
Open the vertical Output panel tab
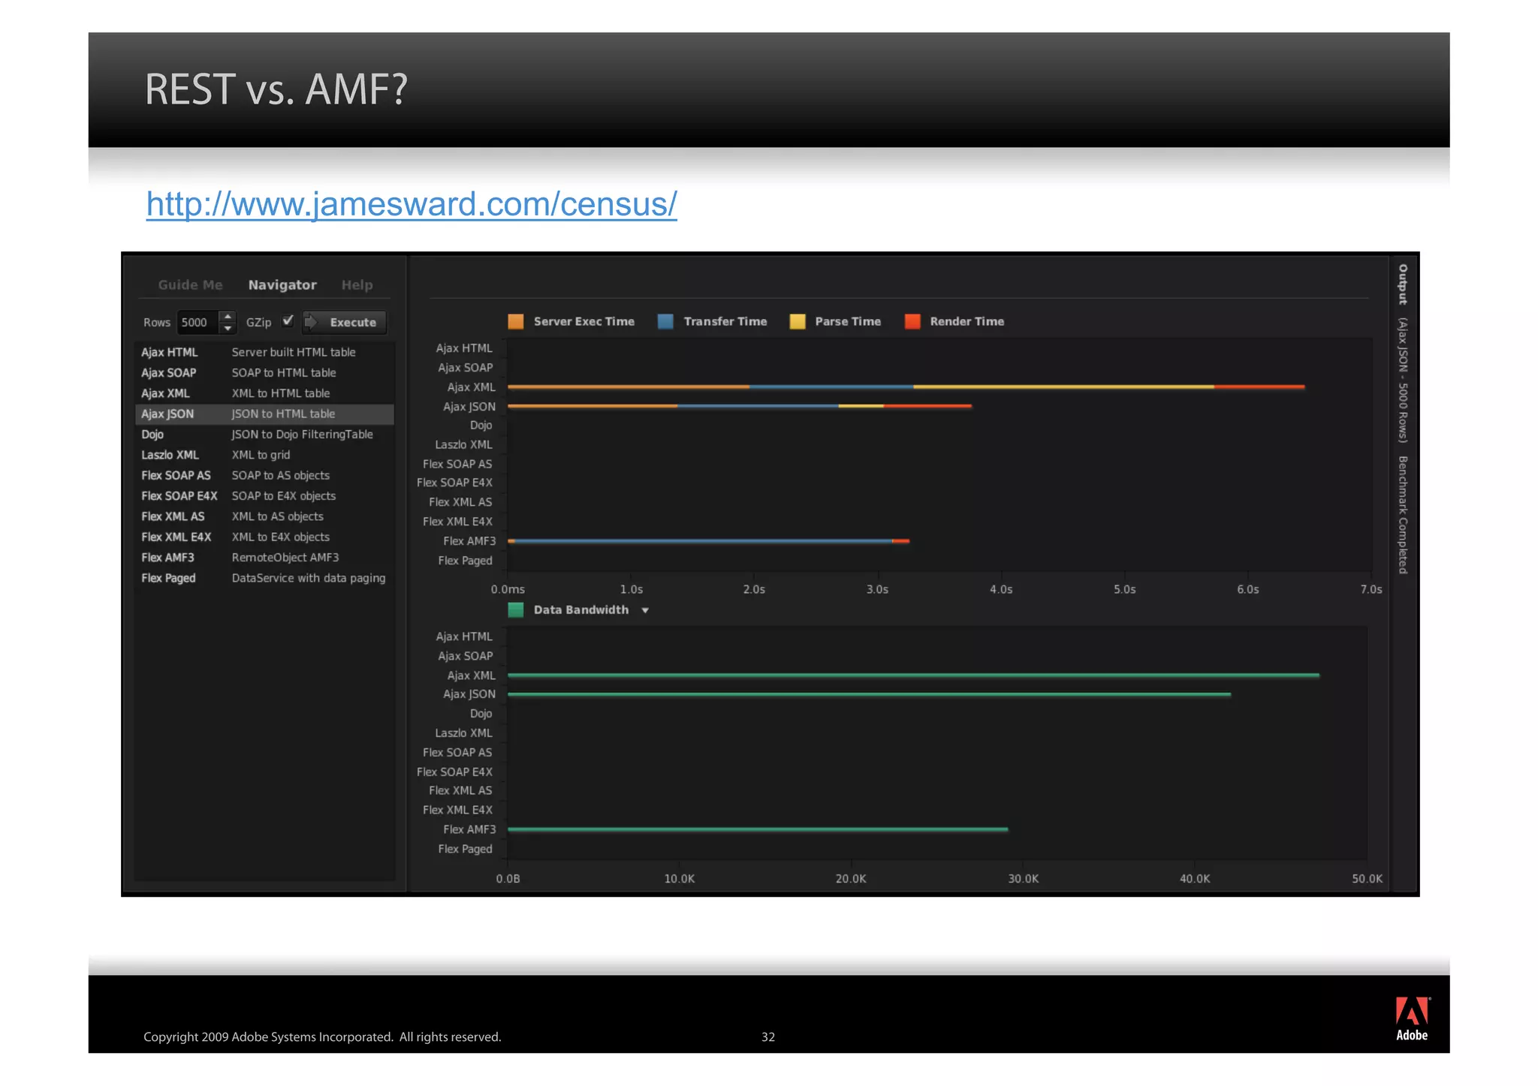click(1403, 284)
